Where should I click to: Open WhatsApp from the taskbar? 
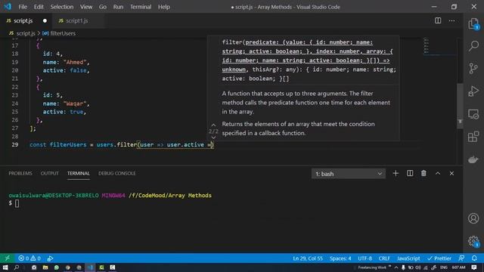click(x=57, y=267)
